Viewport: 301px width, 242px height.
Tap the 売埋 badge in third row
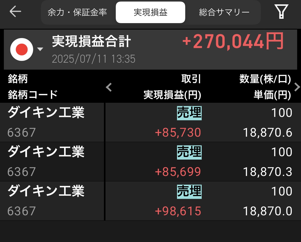click(x=189, y=192)
